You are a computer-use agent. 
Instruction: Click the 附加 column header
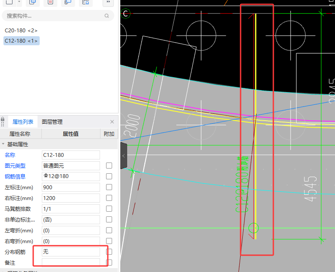tap(109, 134)
